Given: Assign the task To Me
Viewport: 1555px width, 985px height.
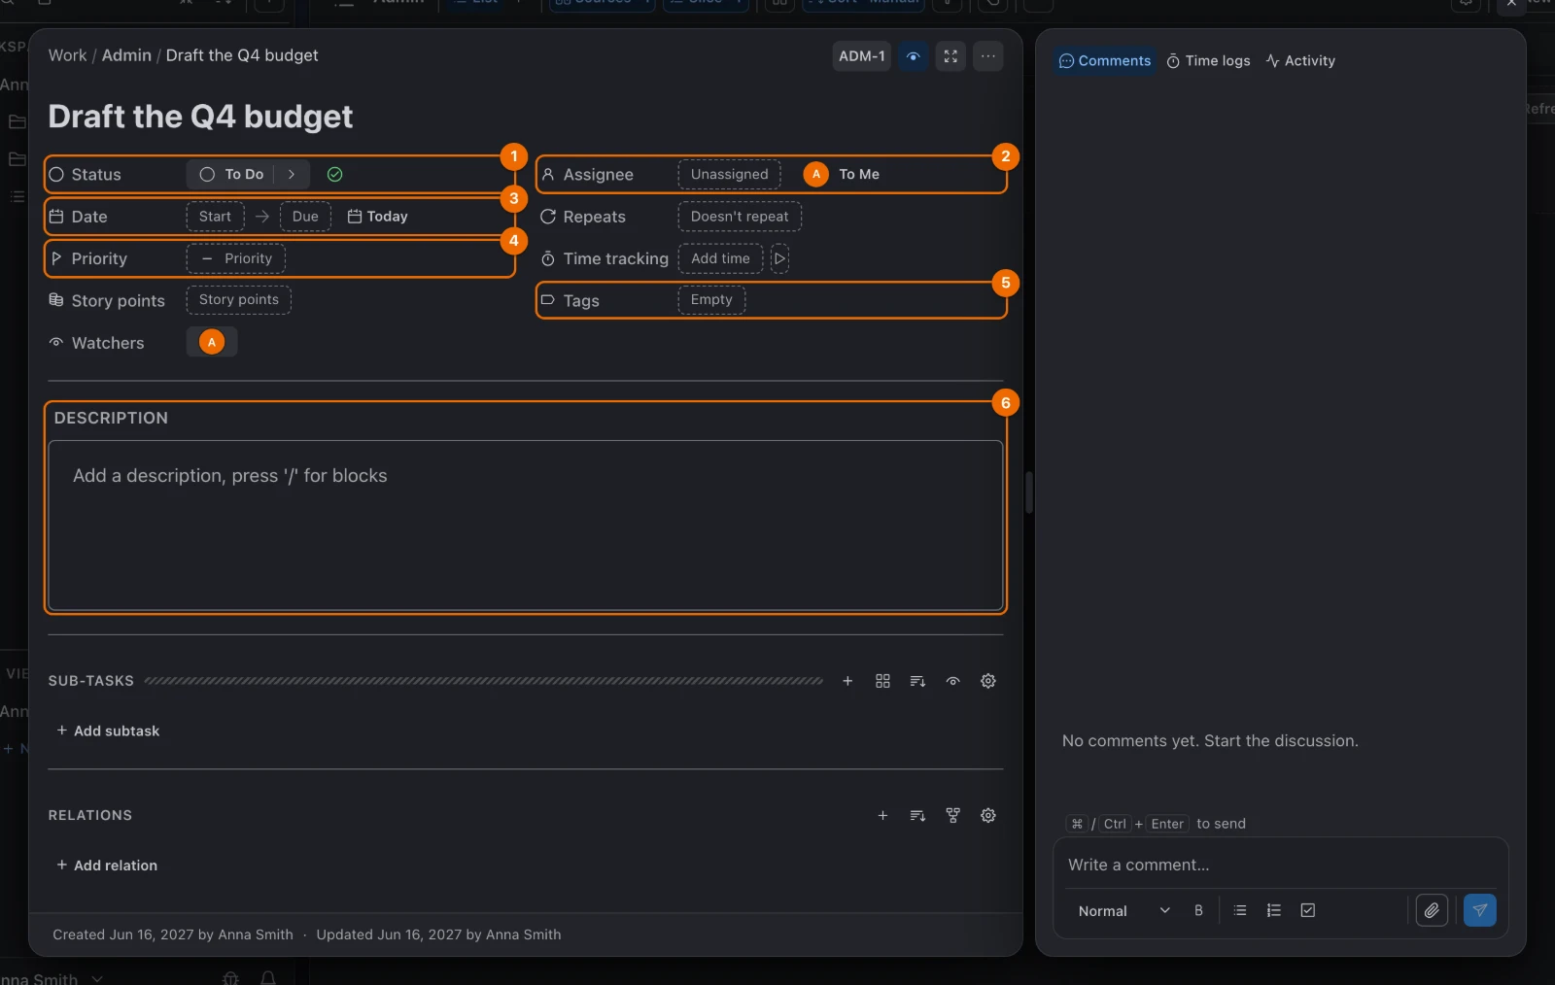Looking at the screenshot, I should [844, 175].
